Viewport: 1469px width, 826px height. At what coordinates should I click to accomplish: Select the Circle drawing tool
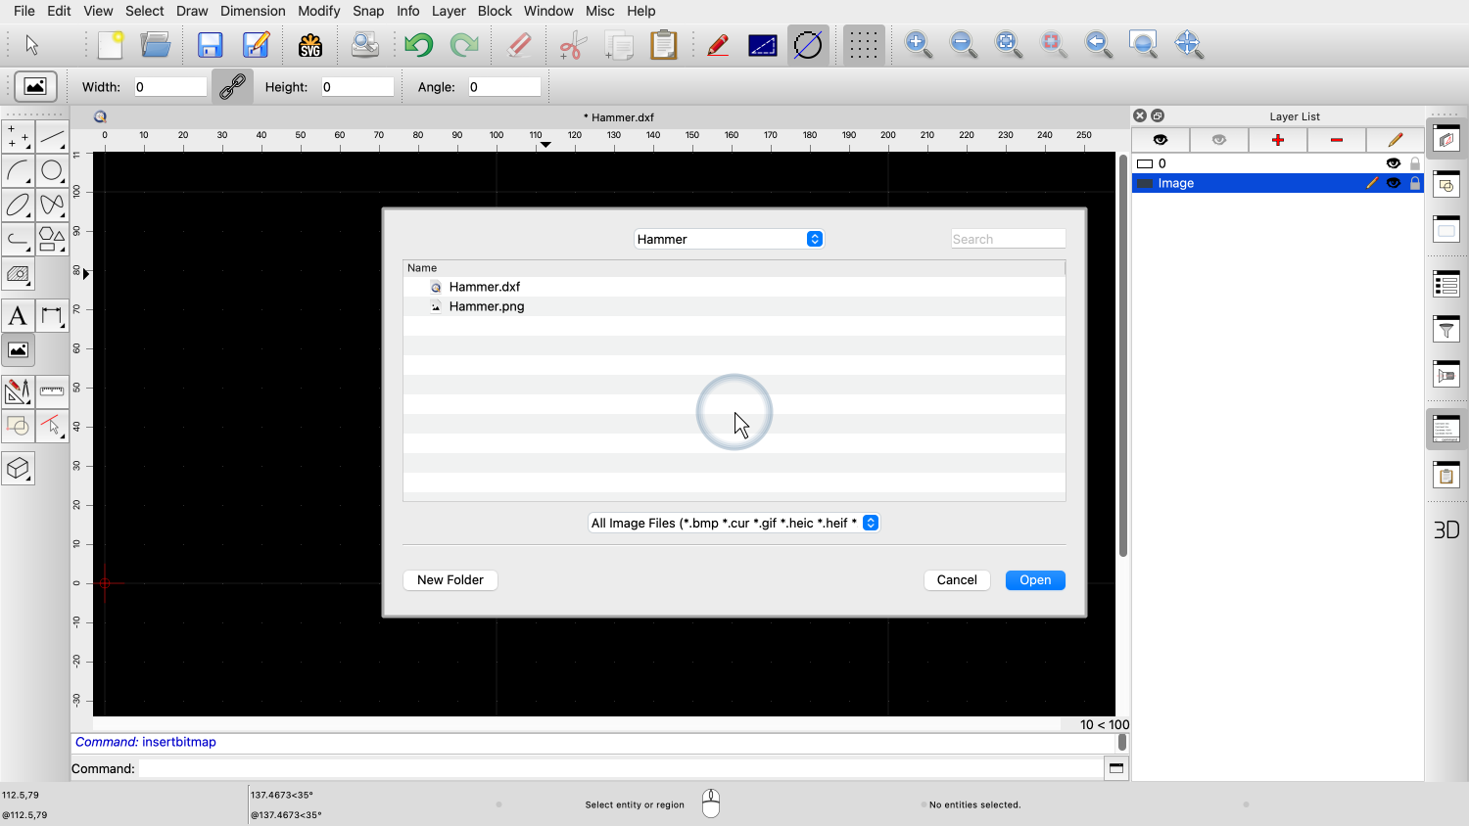[52, 171]
